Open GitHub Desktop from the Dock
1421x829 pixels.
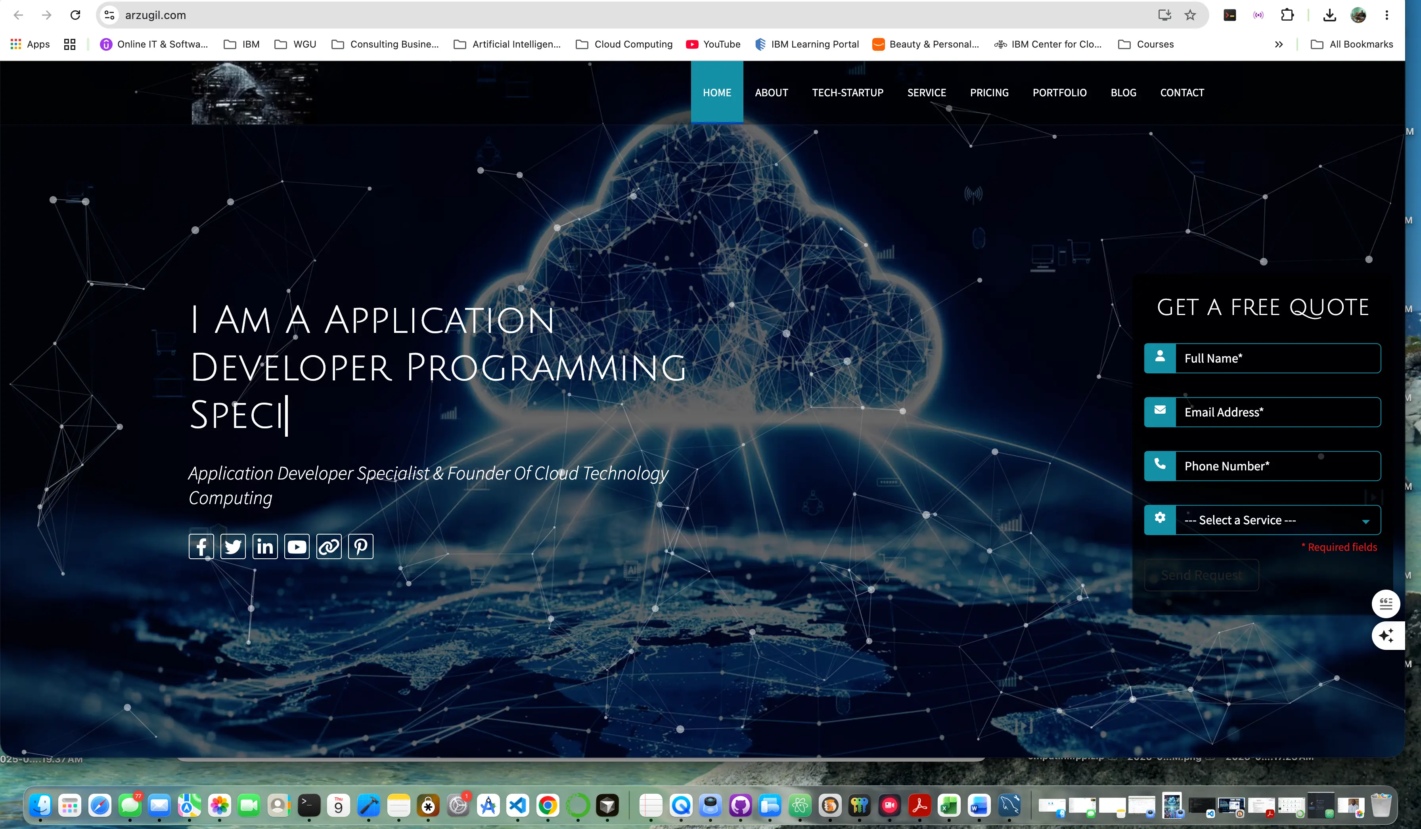740,806
